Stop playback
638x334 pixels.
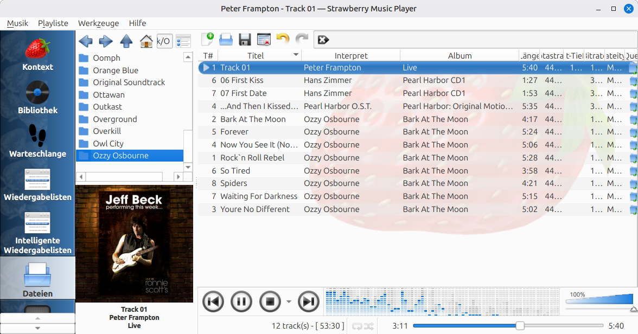click(270, 302)
